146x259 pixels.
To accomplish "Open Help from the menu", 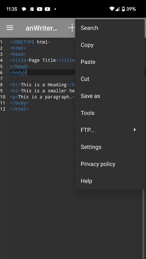I will 110,181.
